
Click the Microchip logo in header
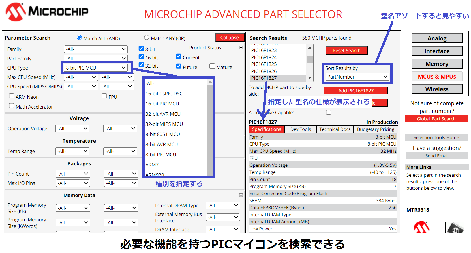tap(47, 12)
